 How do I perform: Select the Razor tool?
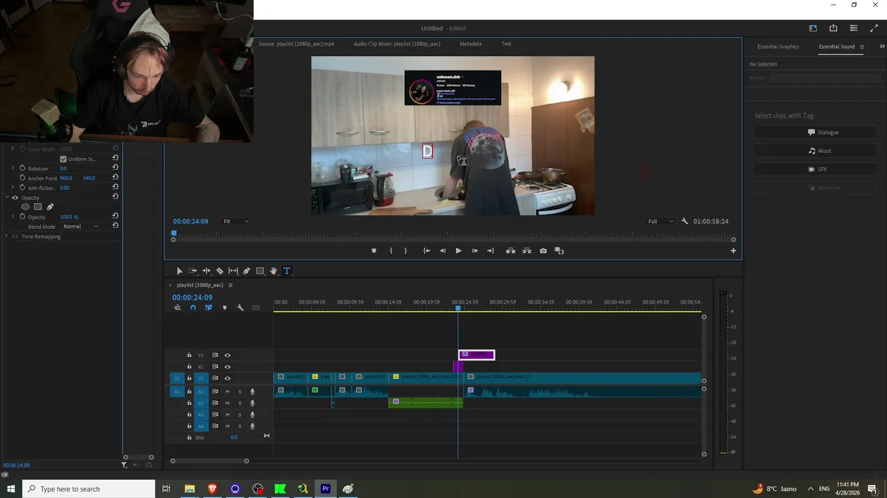click(x=220, y=271)
